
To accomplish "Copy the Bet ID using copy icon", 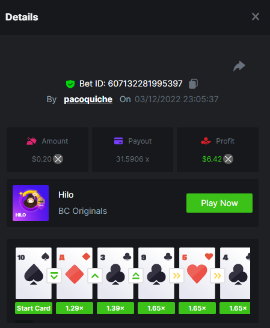I will pyautogui.click(x=193, y=84).
